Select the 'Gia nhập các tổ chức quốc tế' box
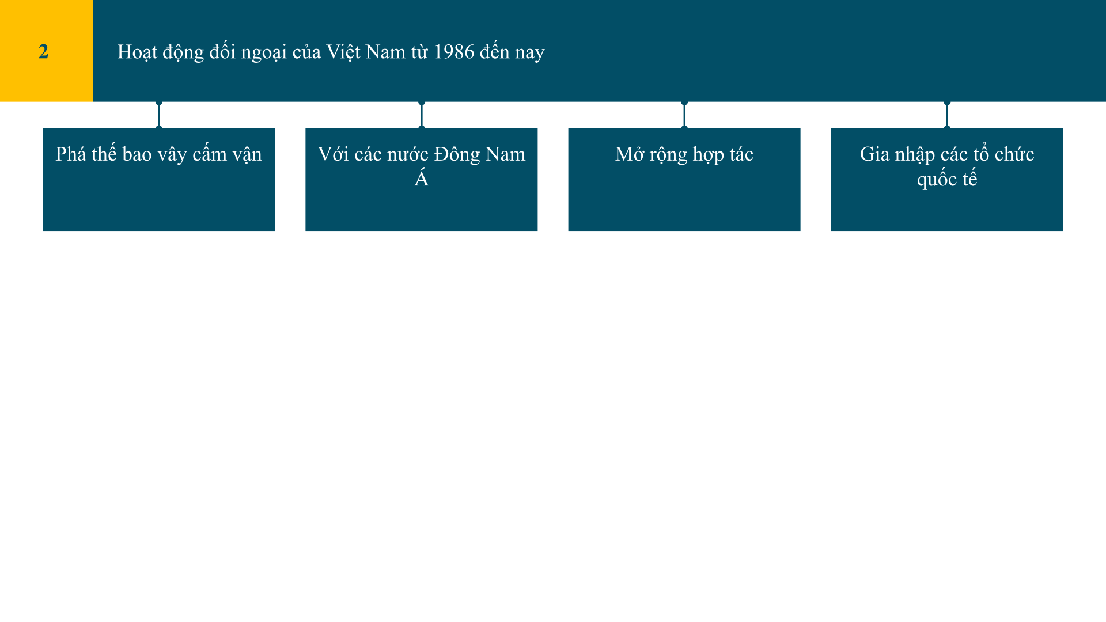 (x=946, y=179)
